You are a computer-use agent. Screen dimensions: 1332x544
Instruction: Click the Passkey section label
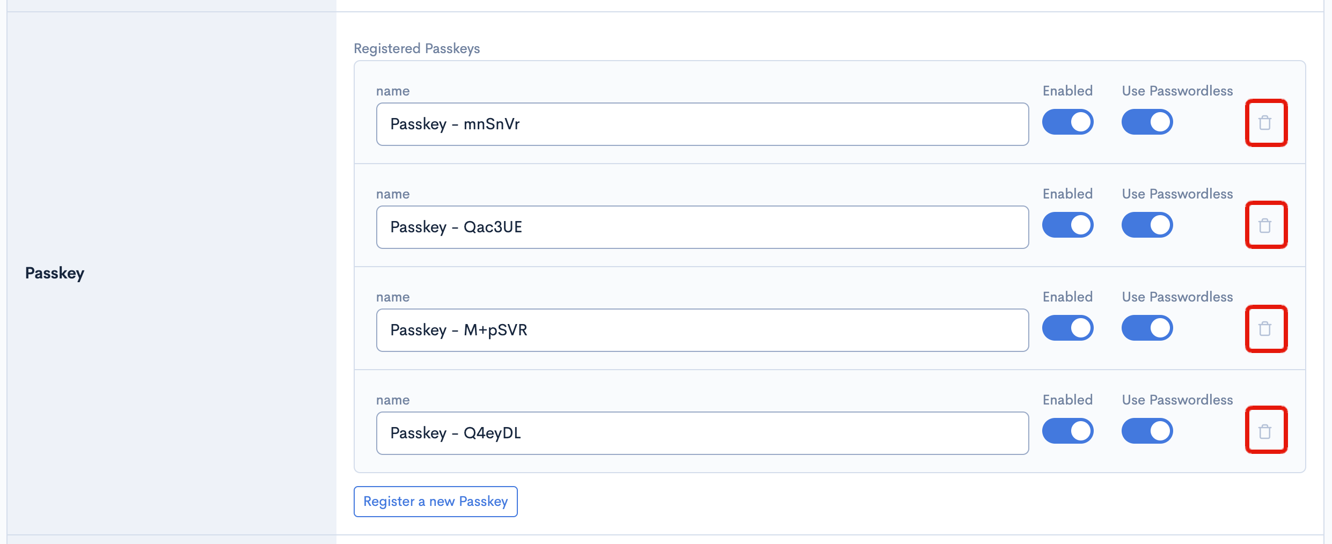point(55,273)
